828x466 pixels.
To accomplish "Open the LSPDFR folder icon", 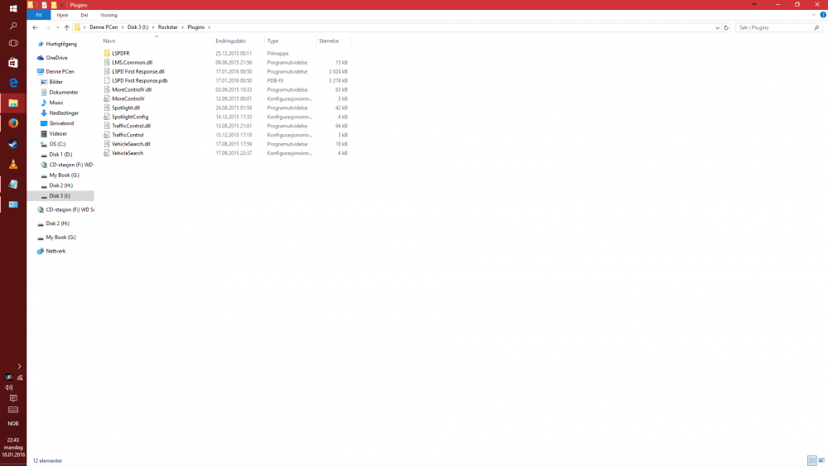I will (x=107, y=53).
